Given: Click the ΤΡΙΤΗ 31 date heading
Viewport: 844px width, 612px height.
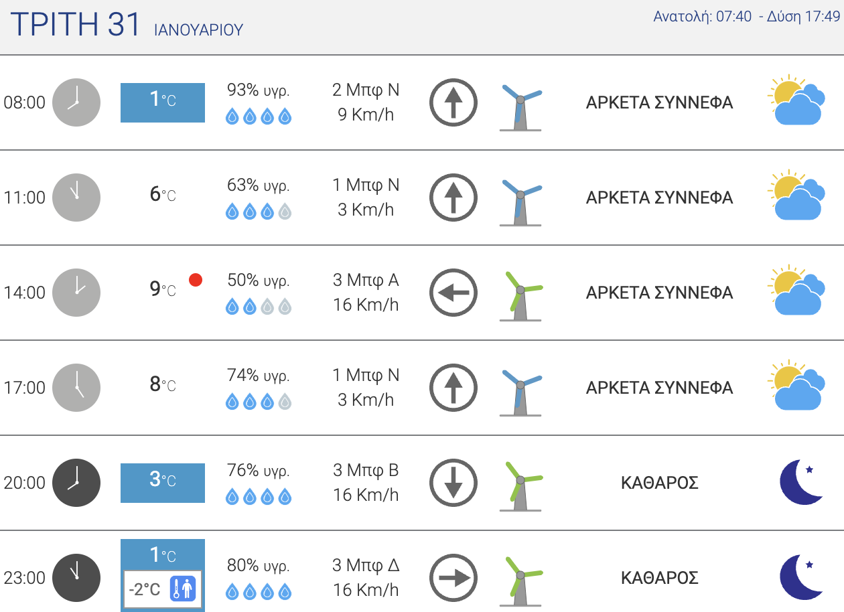Looking at the screenshot, I should pyautogui.click(x=76, y=24).
